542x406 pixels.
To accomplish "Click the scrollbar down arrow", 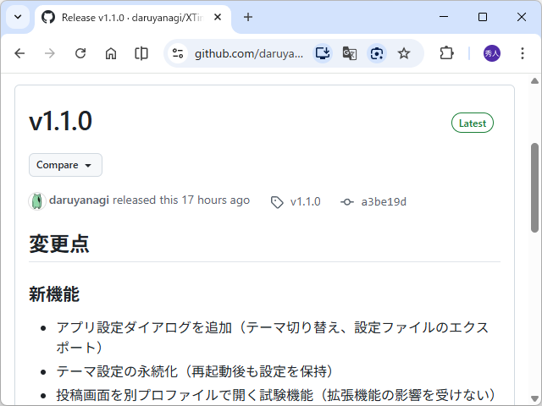I will pos(534,398).
